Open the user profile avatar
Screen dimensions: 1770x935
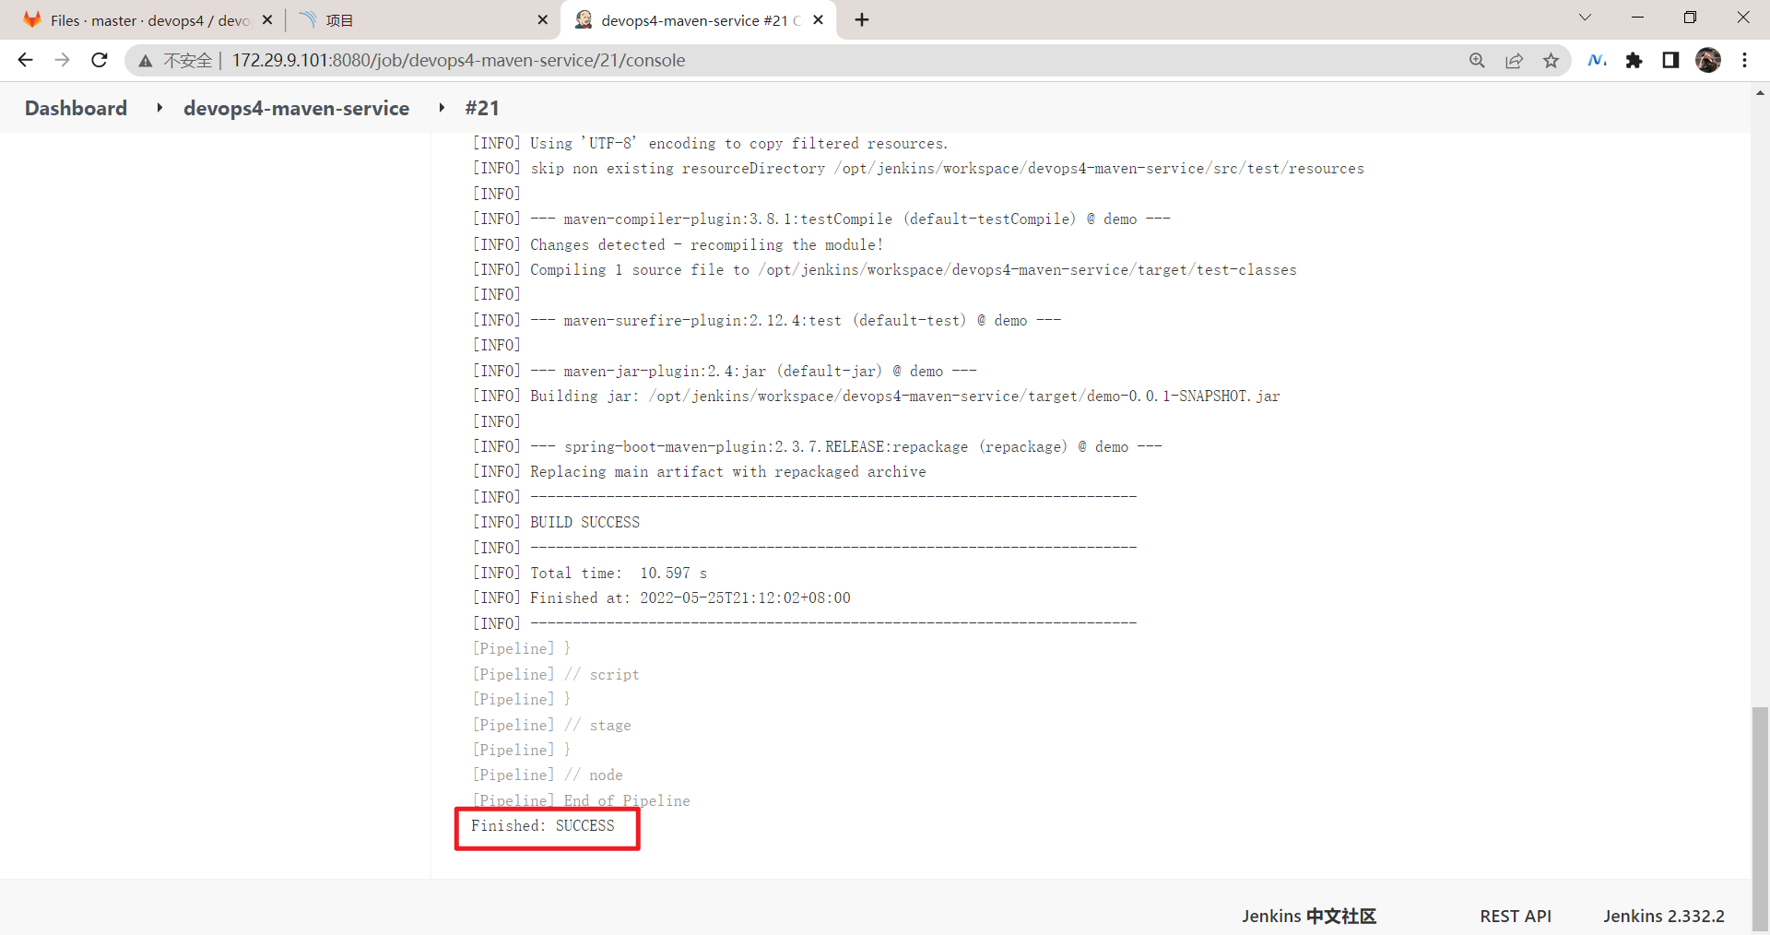click(x=1707, y=60)
